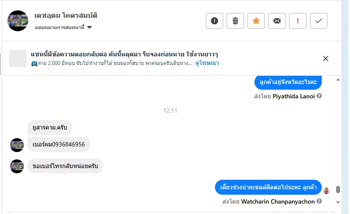350x214 pixels.
Task: Click info icon beside Piyathida Lanoi
Action: [x=319, y=96]
